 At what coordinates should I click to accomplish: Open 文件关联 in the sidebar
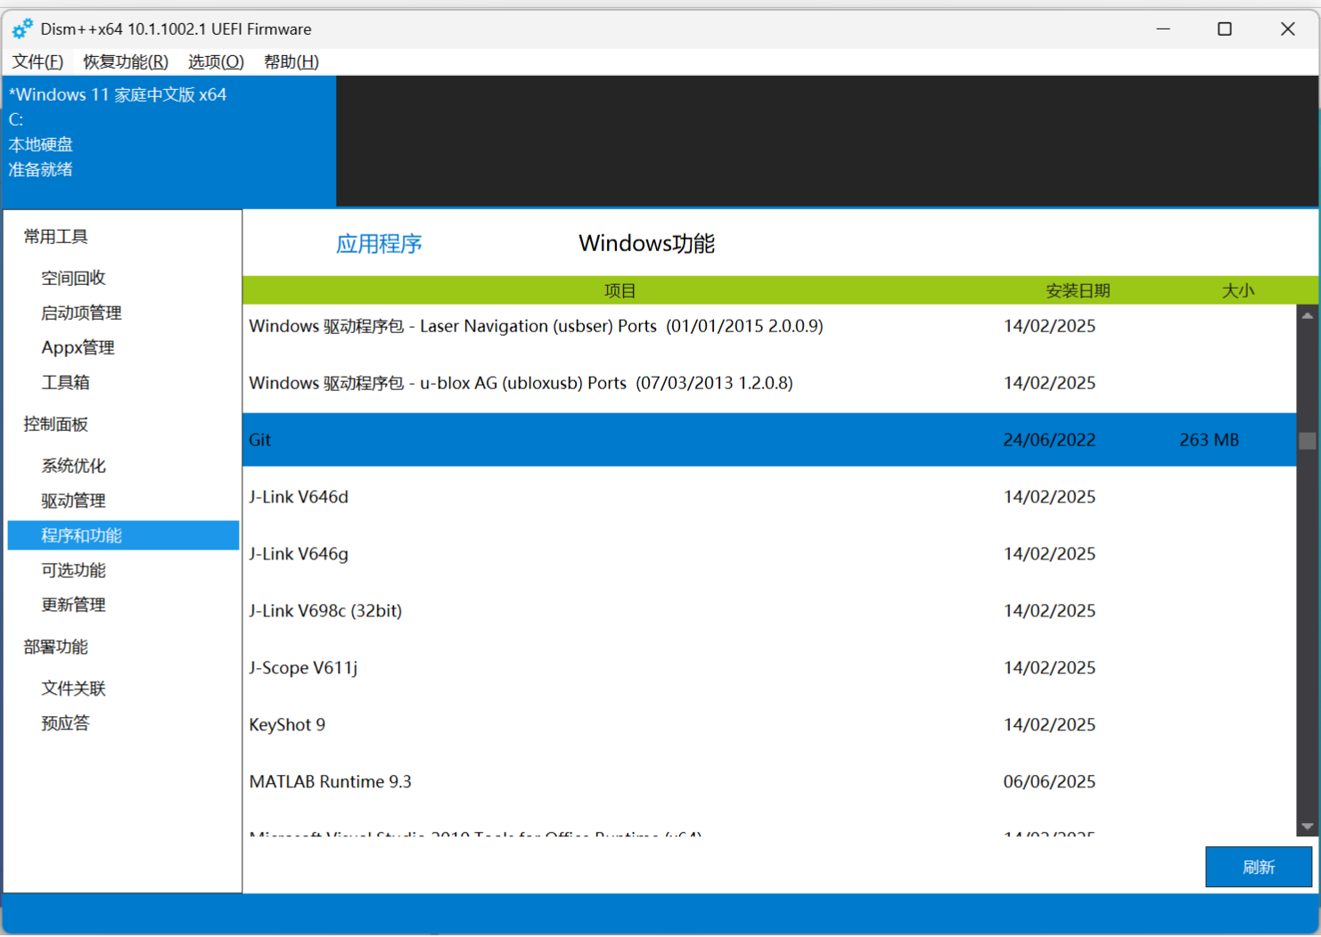tap(73, 688)
